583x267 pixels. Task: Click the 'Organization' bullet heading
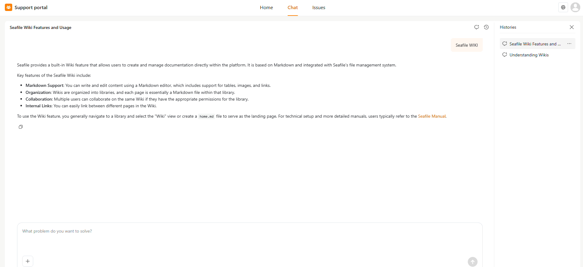(38, 92)
